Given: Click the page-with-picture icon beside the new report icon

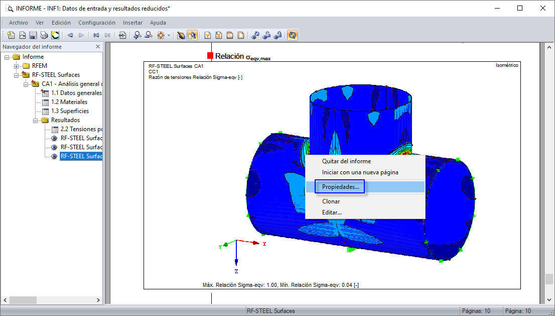Looking at the screenshot, I should pyautogui.click(x=22, y=35).
